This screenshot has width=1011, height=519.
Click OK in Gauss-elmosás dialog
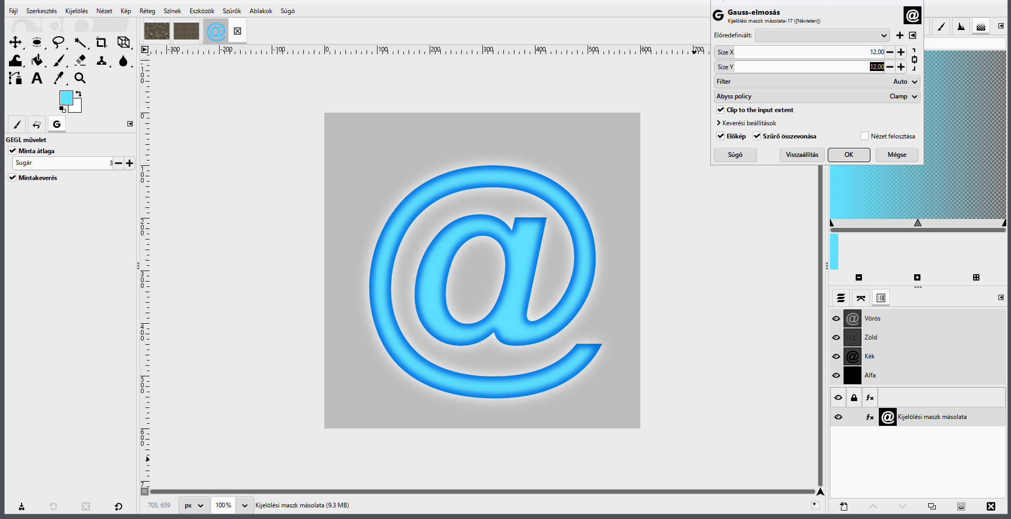coord(849,155)
